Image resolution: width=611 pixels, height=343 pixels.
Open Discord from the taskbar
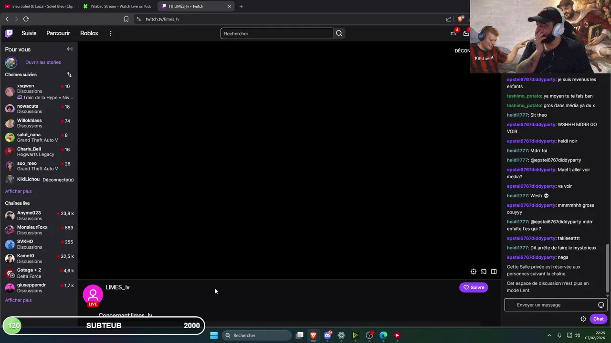point(327,335)
